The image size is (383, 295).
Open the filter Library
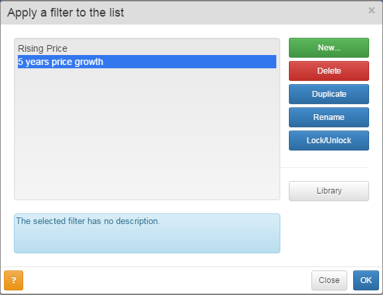[329, 191]
